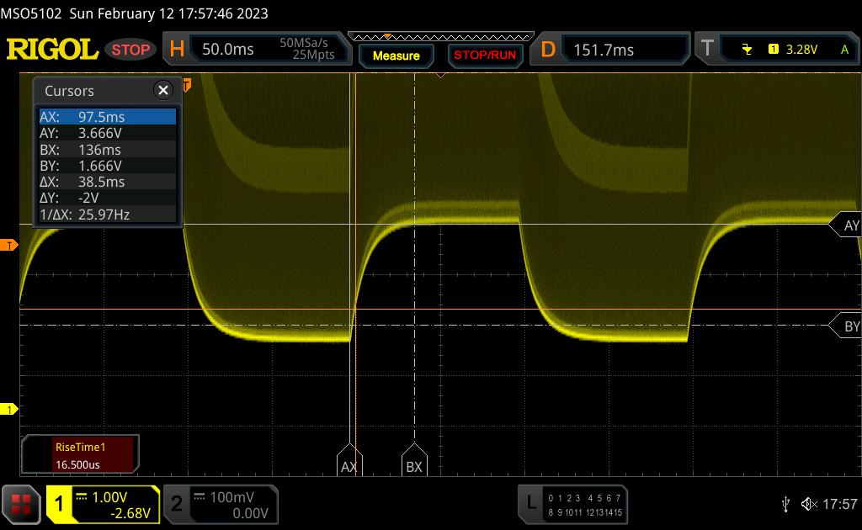Open trigger settings showing 3.28V
This screenshot has height=530, width=862.
pos(777,50)
